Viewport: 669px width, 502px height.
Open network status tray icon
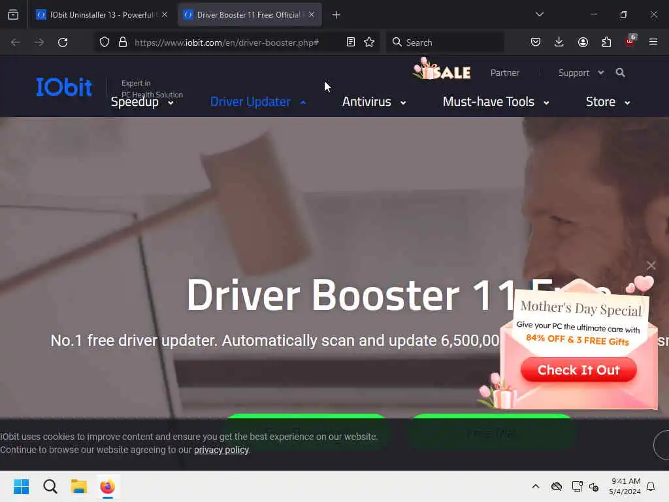(x=577, y=486)
